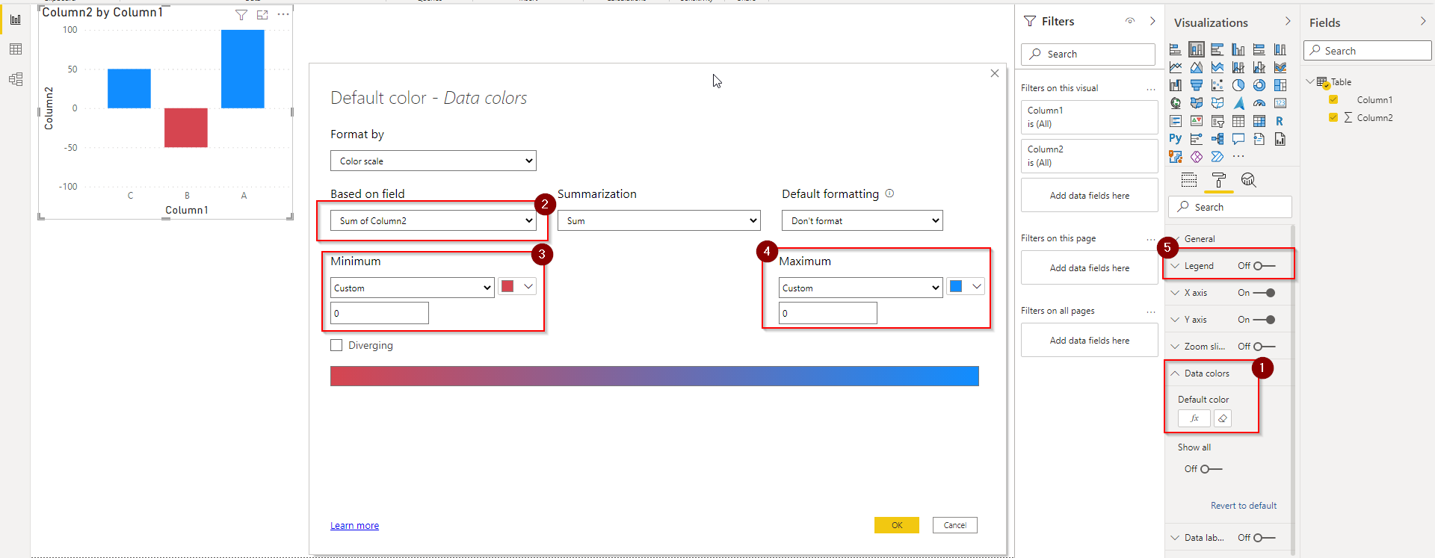This screenshot has height=558, width=1435.
Task: Open the Learn more link
Action: pos(355,526)
